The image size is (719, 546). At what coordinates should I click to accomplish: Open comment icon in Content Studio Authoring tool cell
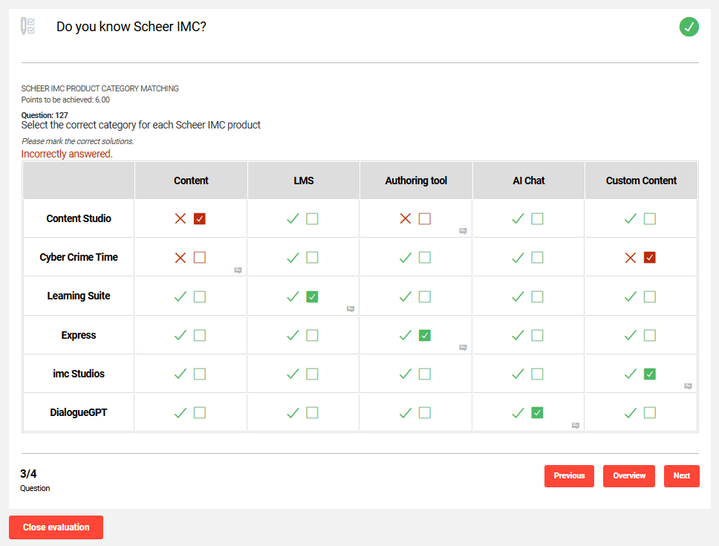(x=463, y=231)
